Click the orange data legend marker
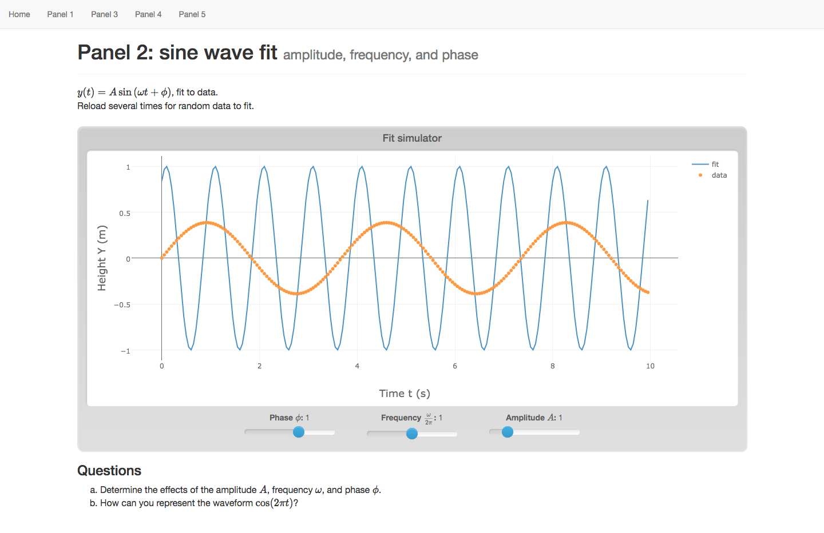 (700, 175)
